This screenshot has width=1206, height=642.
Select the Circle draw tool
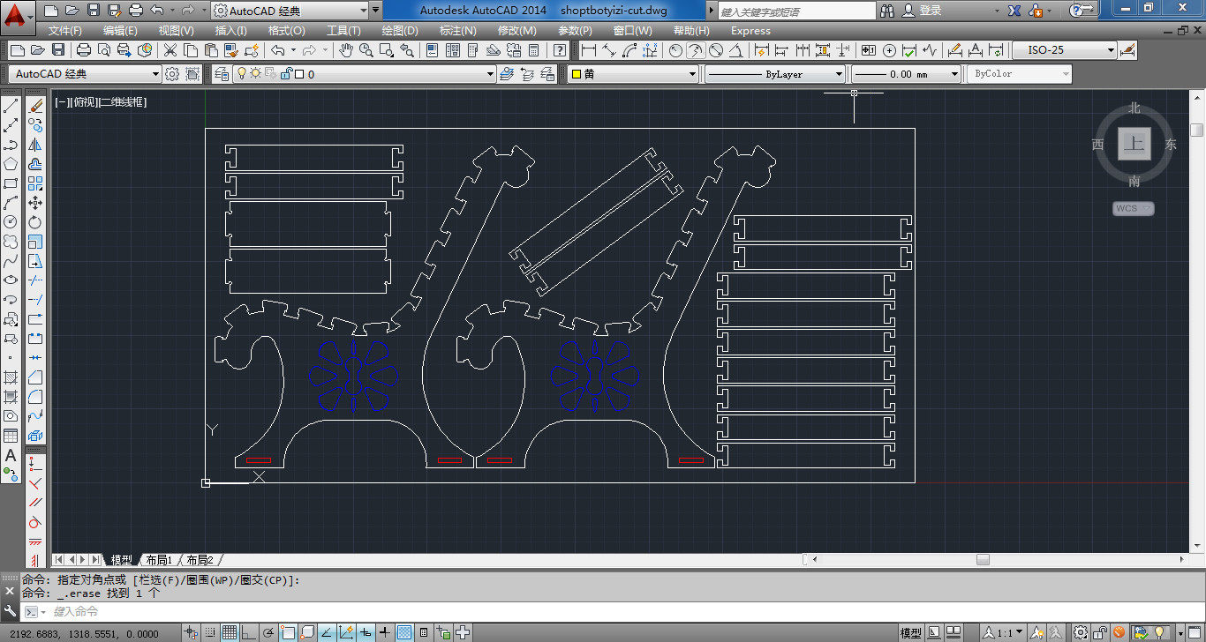click(x=11, y=221)
